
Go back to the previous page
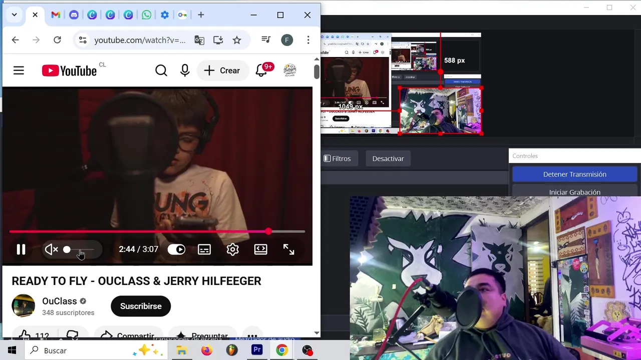(15, 40)
